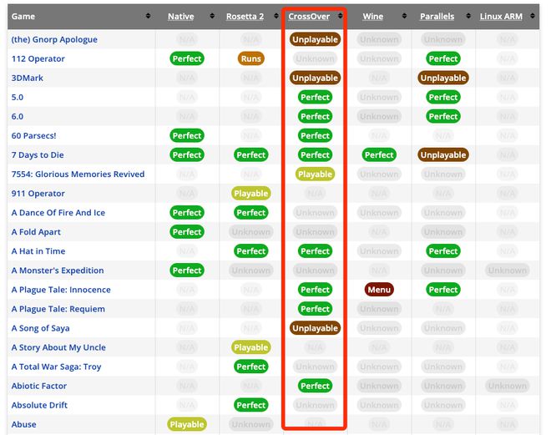The image size is (551, 435).
Task: Open A Dance Of Fire And Ice
Action: pos(58,213)
